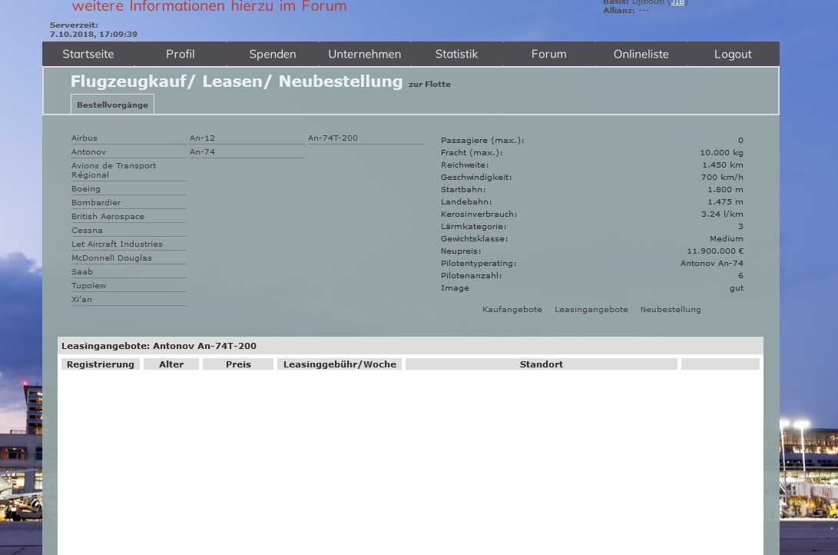This screenshot has height=555, width=838.
Task: Click the Geschwindigkeit value 700 km/h
Action: tap(722, 178)
